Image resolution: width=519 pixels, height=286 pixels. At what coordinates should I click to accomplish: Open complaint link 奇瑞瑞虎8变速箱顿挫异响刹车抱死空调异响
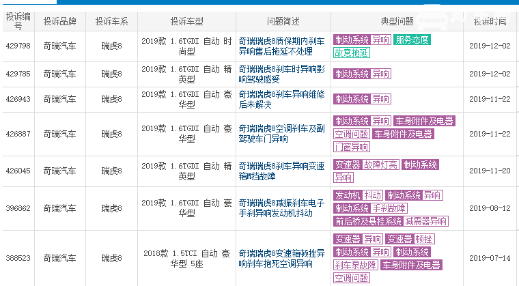pos(281,258)
